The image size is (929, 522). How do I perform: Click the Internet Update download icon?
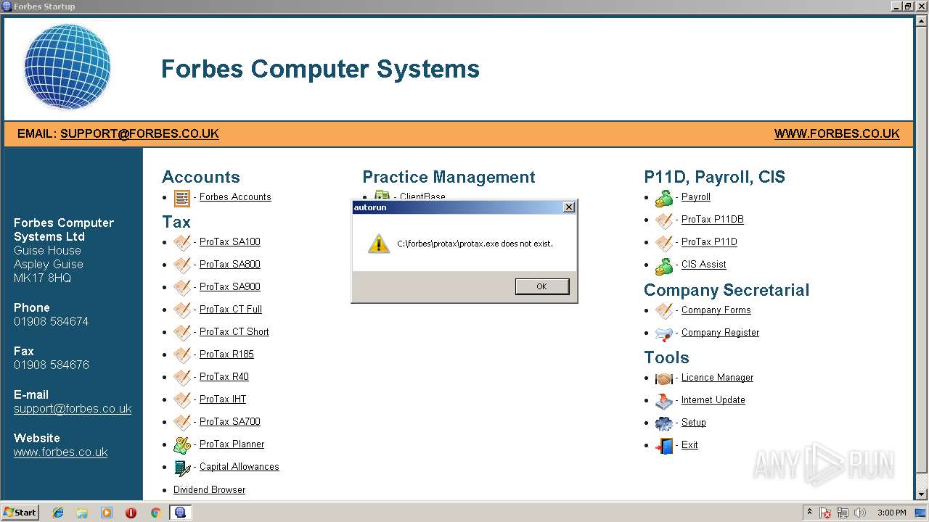(x=664, y=401)
